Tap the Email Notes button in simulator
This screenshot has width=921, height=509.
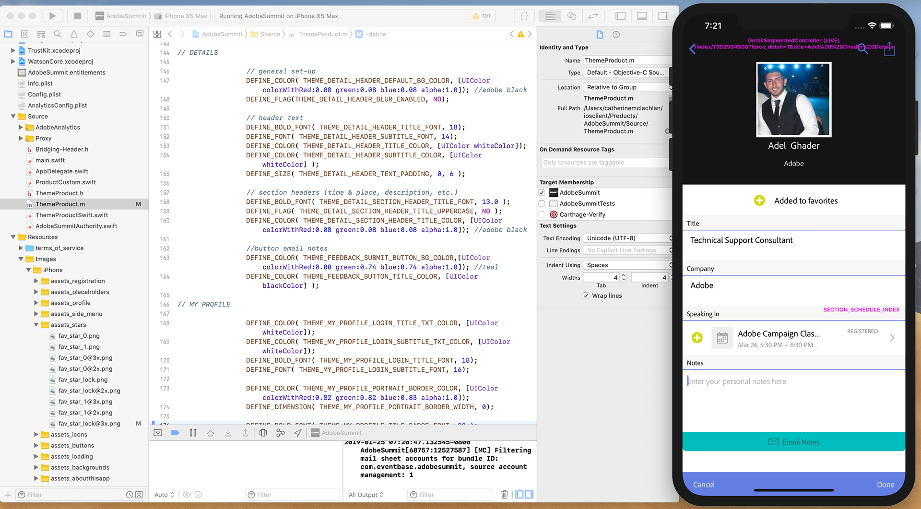coord(793,441)
